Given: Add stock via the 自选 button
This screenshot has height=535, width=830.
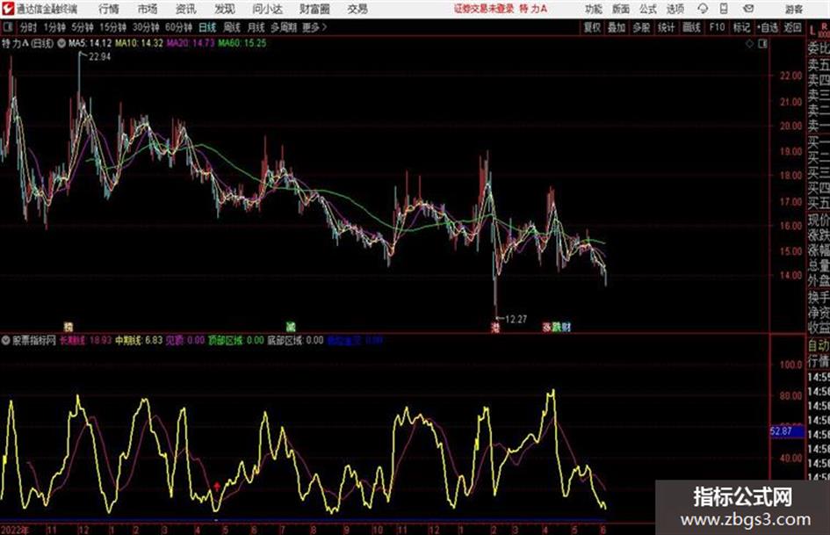Looking at the screenshot, I should 767,27.
